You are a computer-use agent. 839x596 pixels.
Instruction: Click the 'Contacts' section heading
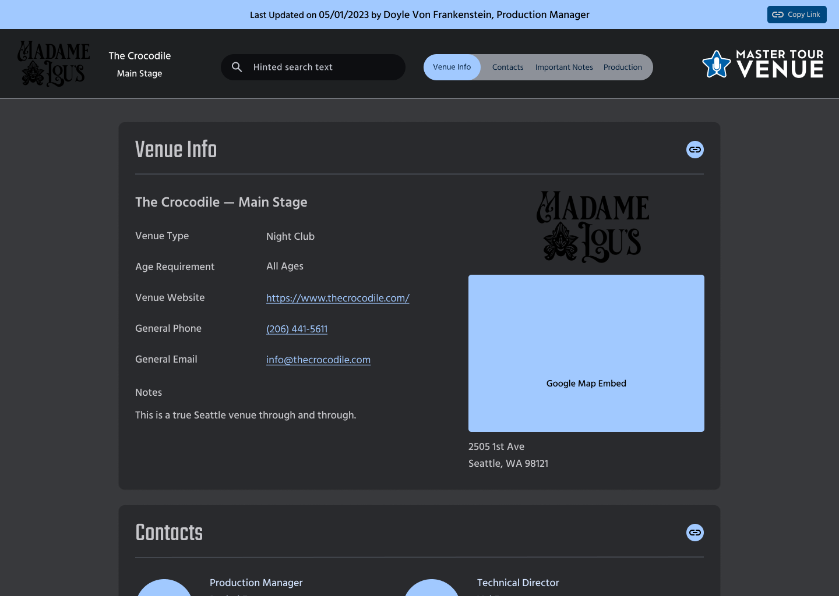pyautogui.click(x=169, y=533)
